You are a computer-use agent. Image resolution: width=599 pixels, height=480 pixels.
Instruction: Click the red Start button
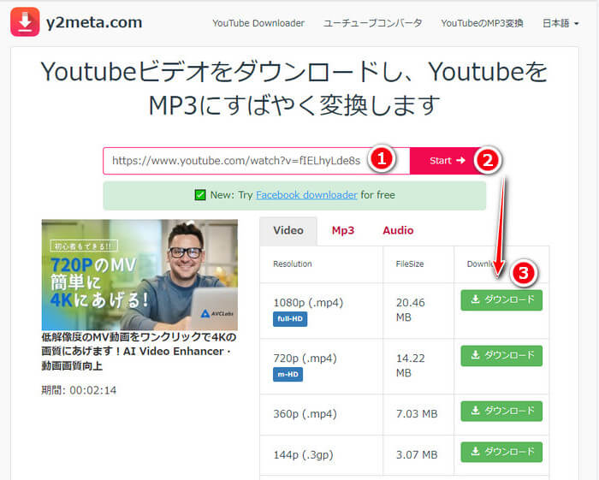coord(448,161)
